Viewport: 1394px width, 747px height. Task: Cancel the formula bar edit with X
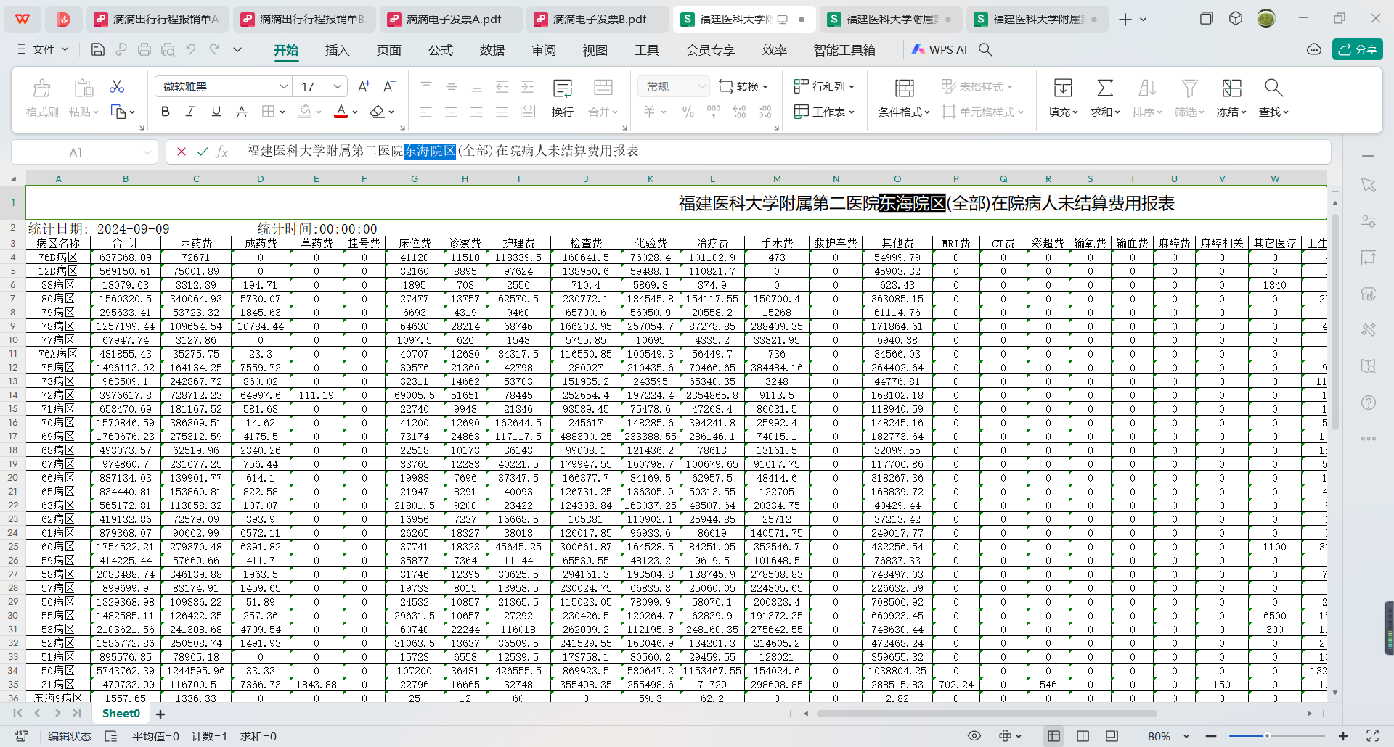[x=182, y=152]
